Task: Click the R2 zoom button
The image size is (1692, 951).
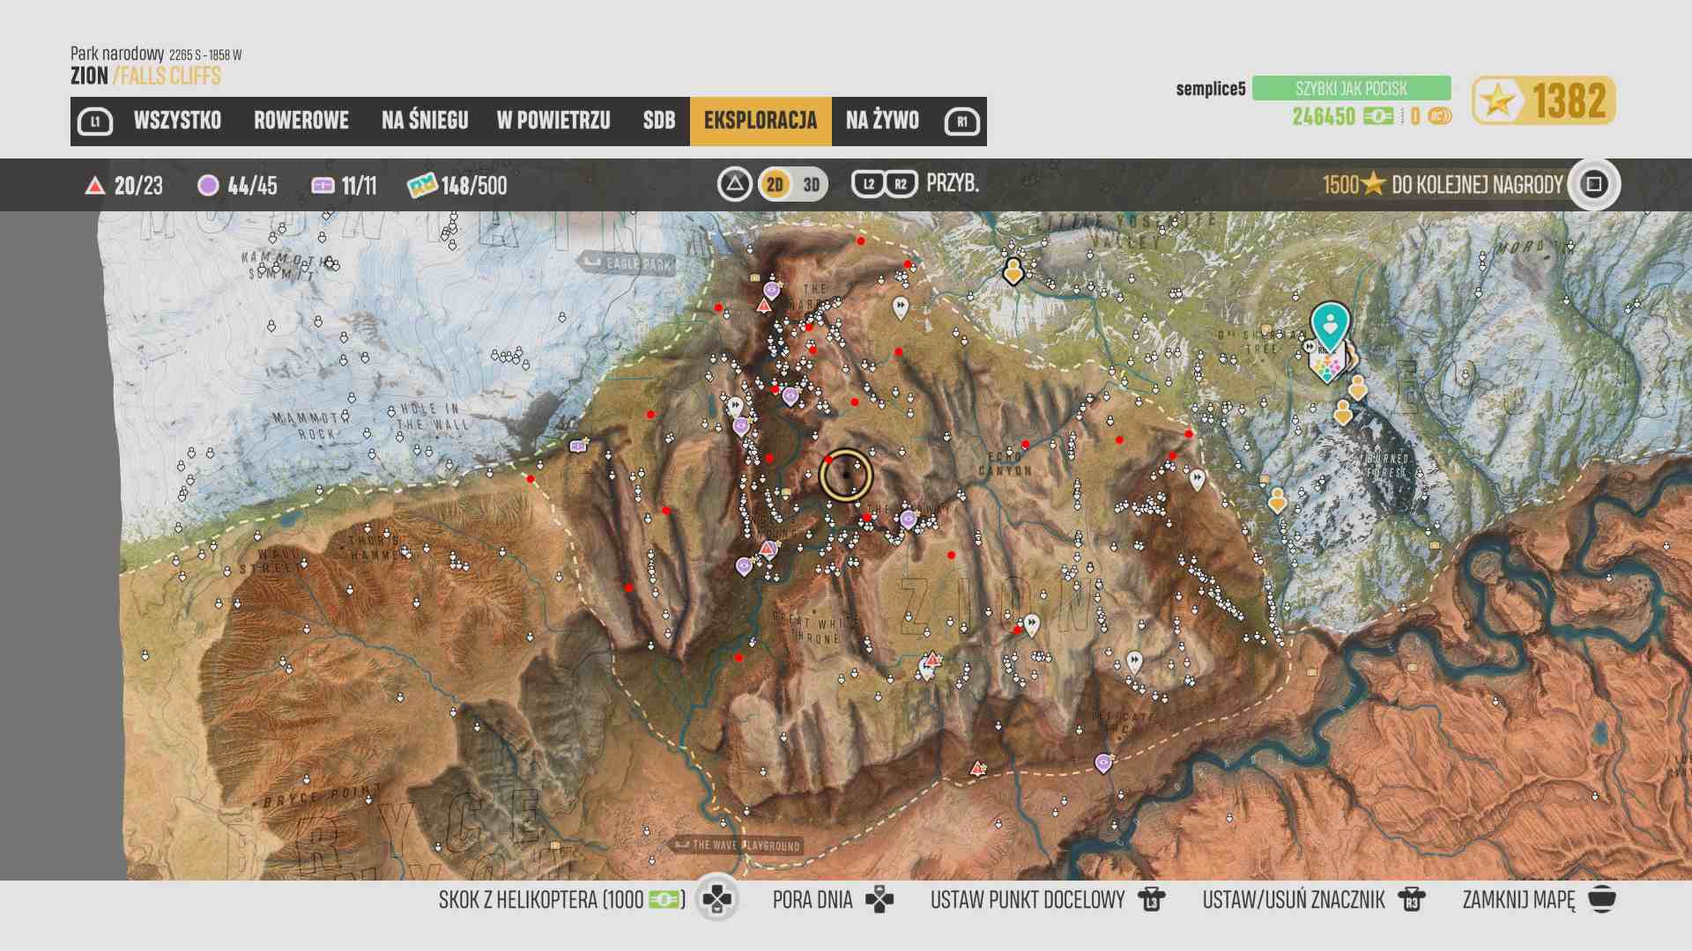Action: point(901,184)
